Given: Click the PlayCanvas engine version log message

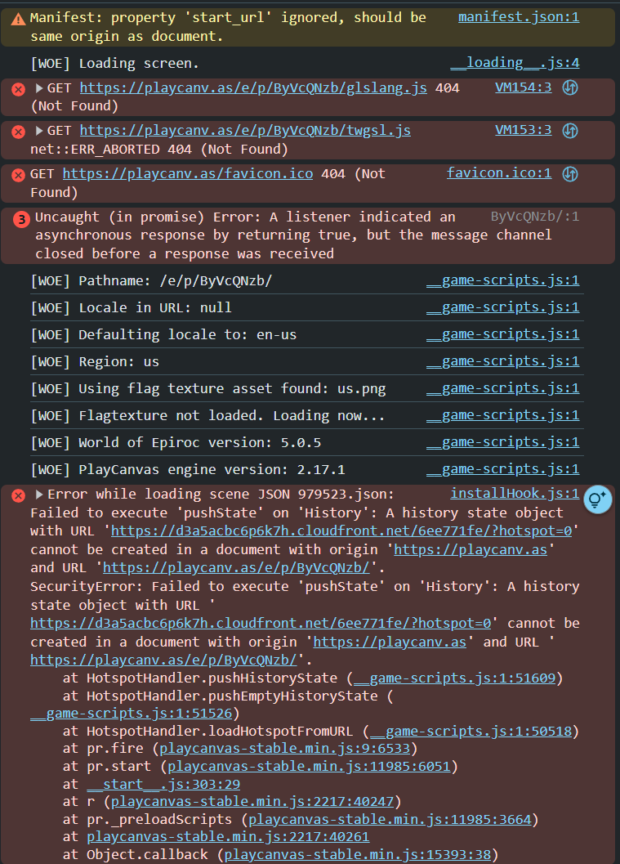Looking at the screenshot, I should click(x=188, y=469).
